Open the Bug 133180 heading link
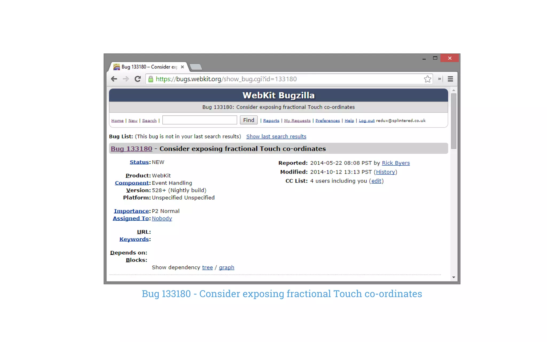Viewport: 547px width, 342px height. pyautogui.click(x=131, y=149)
